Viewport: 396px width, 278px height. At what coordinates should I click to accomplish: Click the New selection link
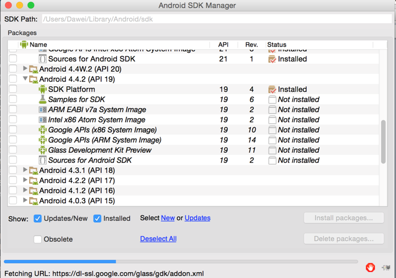168,218
